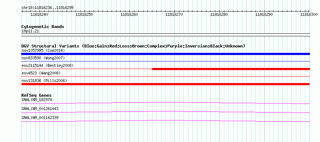Open variant esv4523 (Wang2008) label
The height and width of the screenshot is (142, 320).
pos(41,73)
